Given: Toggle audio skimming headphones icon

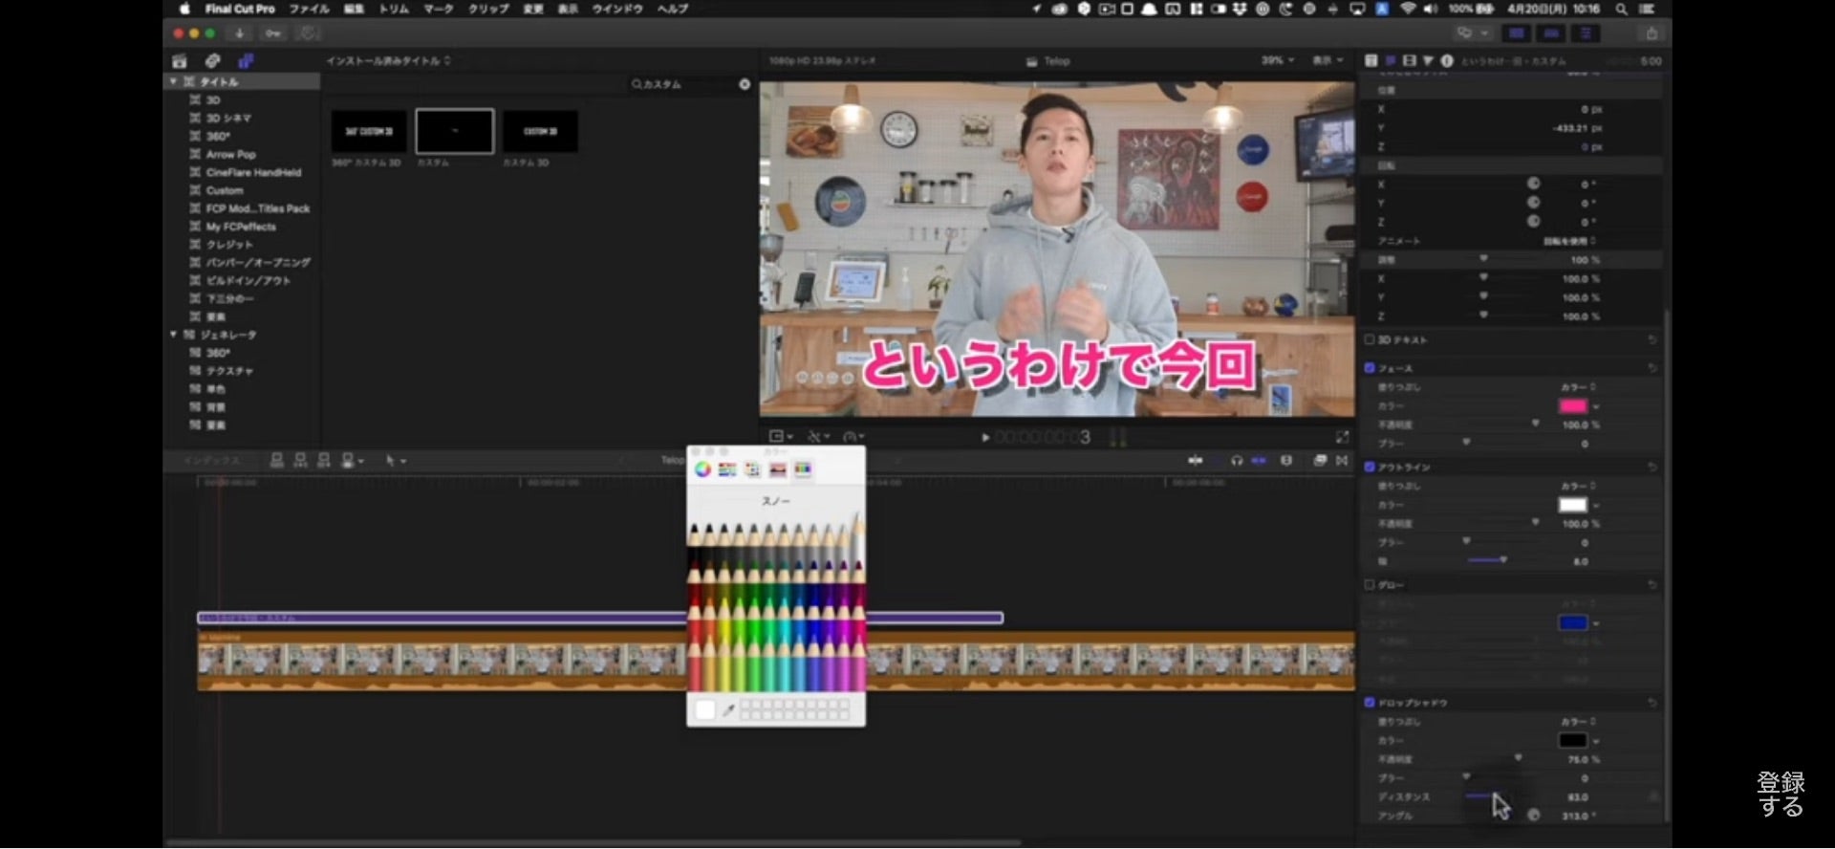Looking at the screenshot, I should point(1237,461).
